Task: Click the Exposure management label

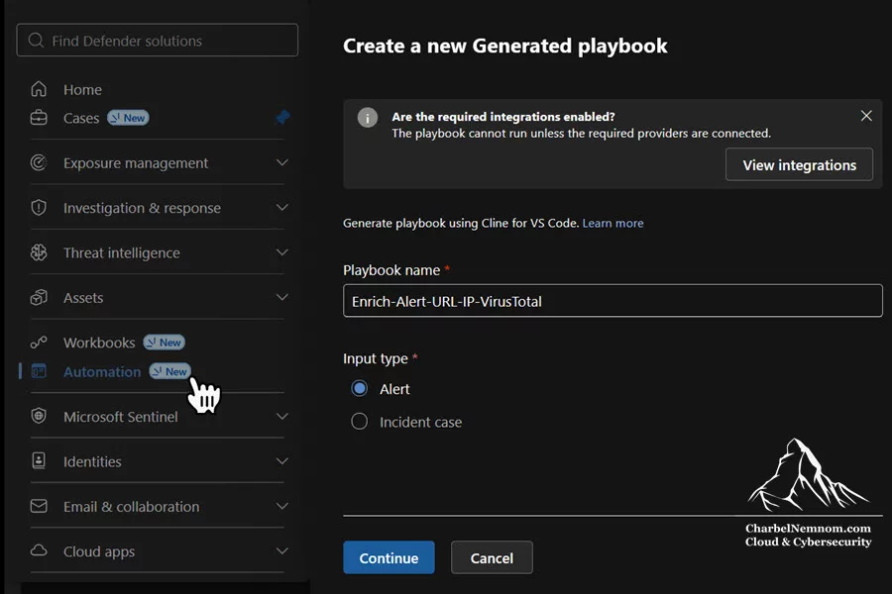Action: [136, 163]
